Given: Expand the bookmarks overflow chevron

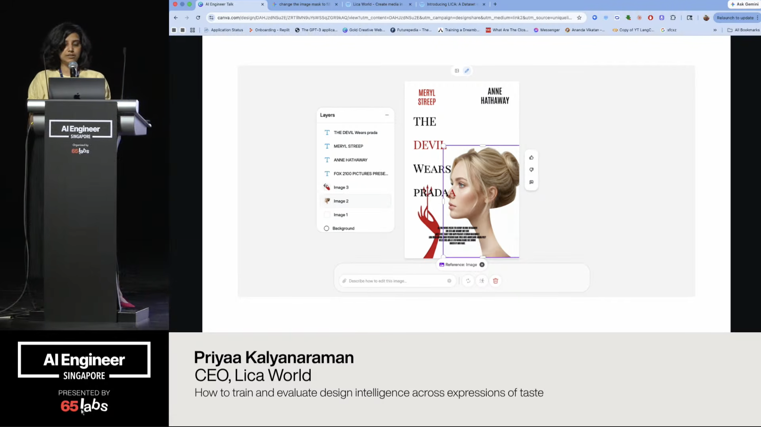Looking at the screenshot, I should tap(715, 30).
